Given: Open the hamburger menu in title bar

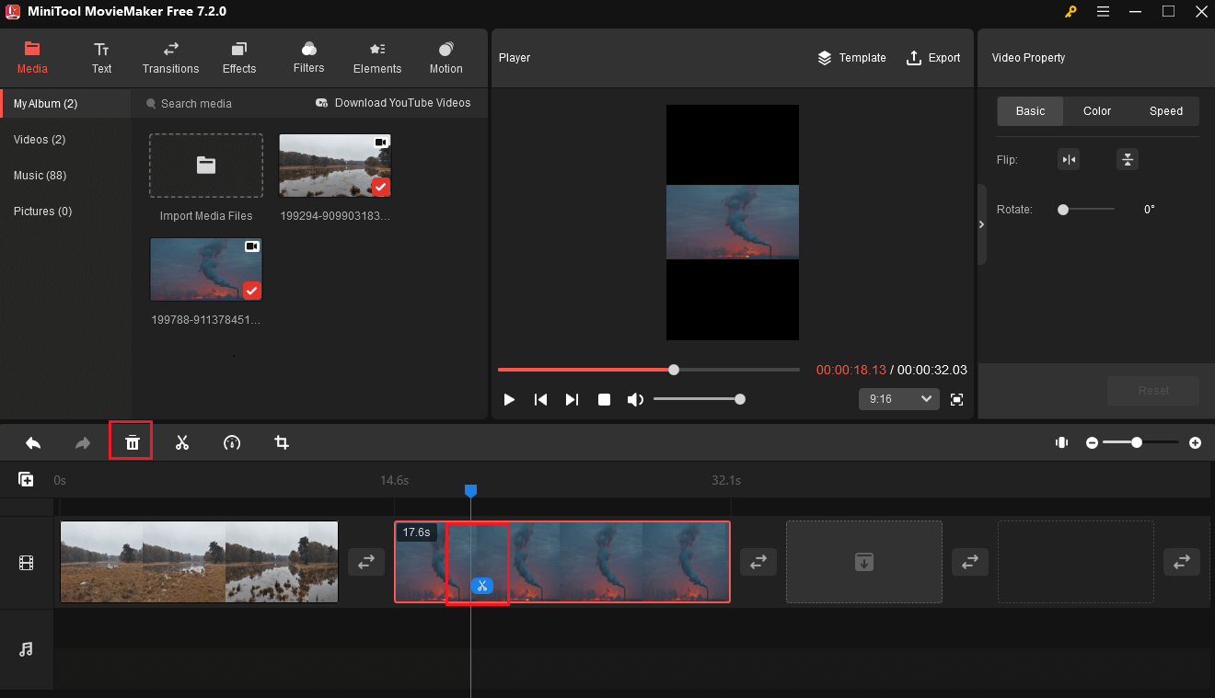Looking at the screenshot, I should click(x=1103, y=11).
